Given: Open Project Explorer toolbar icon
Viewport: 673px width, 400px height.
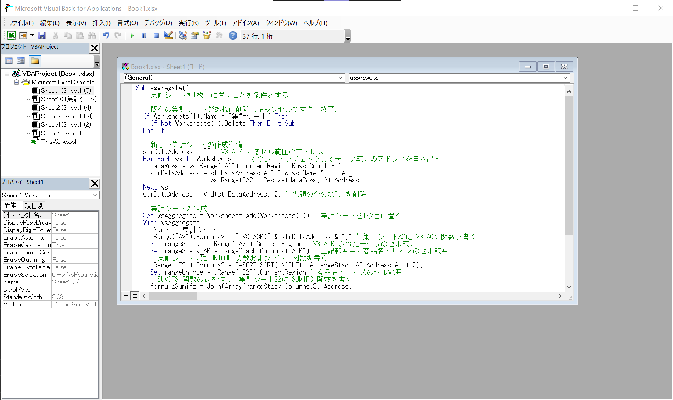Looking at the screenshot, I should click(x=183, y=35).
